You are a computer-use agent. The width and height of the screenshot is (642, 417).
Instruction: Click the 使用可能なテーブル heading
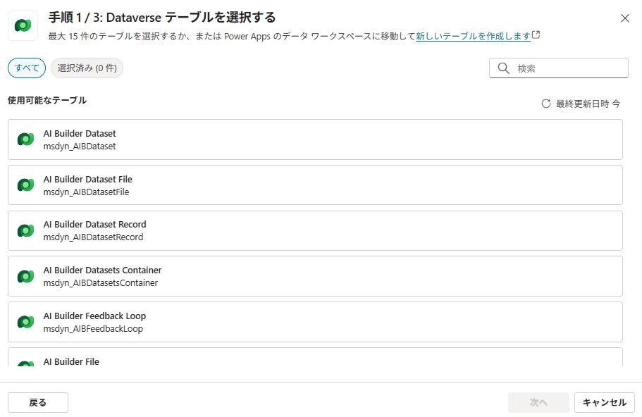(x=47, y=100)
